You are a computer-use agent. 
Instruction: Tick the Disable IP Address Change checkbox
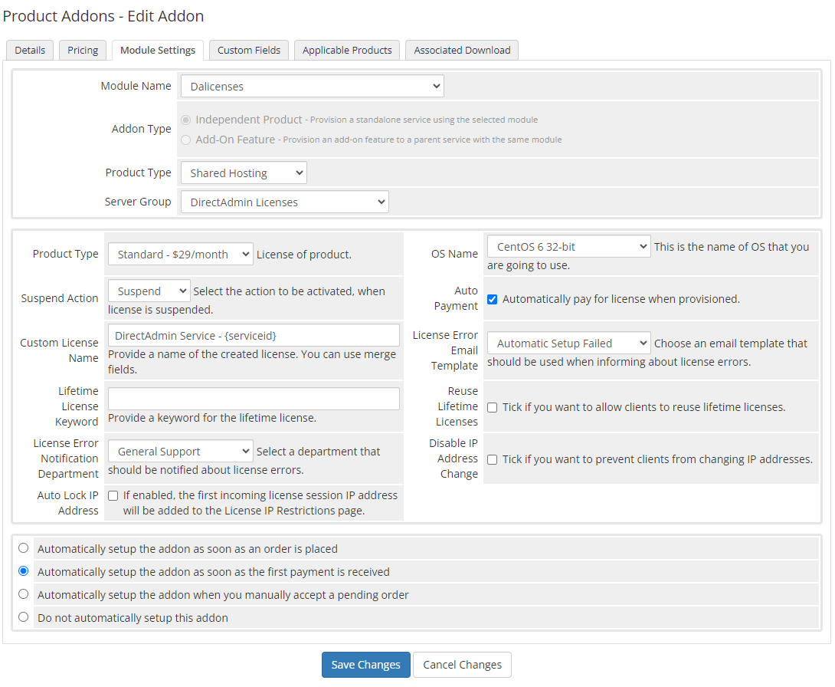point(493,460)
